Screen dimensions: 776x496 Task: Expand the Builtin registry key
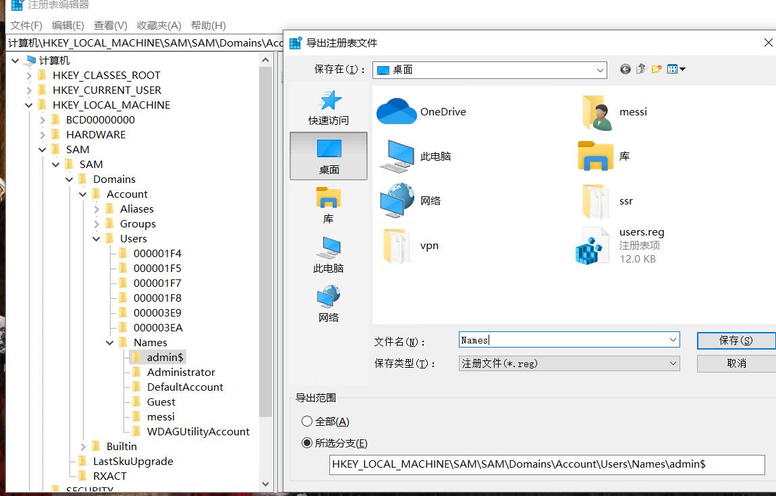[83, 446]
